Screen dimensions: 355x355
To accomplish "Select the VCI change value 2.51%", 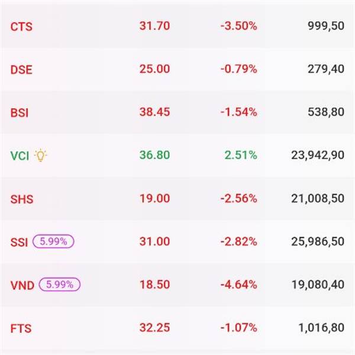I will pyautogui.click(x=240, y=155).
